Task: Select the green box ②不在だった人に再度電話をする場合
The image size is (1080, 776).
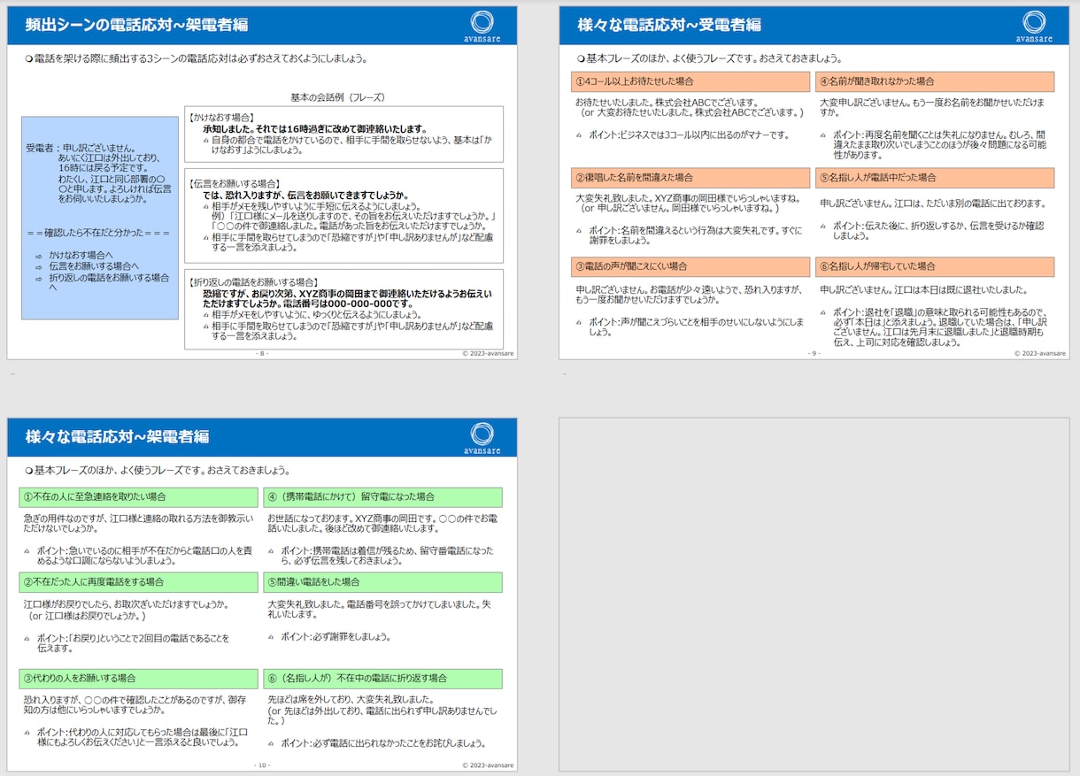Action: [x=138, y=582]
